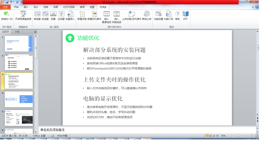Insert a MOOC video (插入慕课视频)
262x141 pixels.
coord(106,17)
